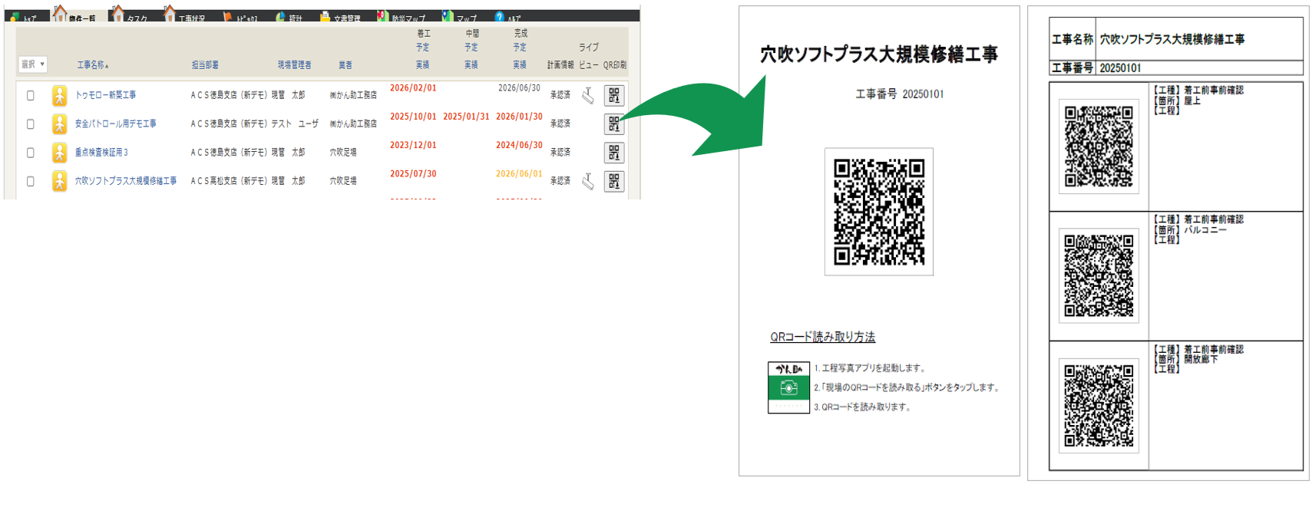The width and height of the screenshot is (1312, 524).
Task: Sort by 完成 実績 header link
Action: point(520,65)
